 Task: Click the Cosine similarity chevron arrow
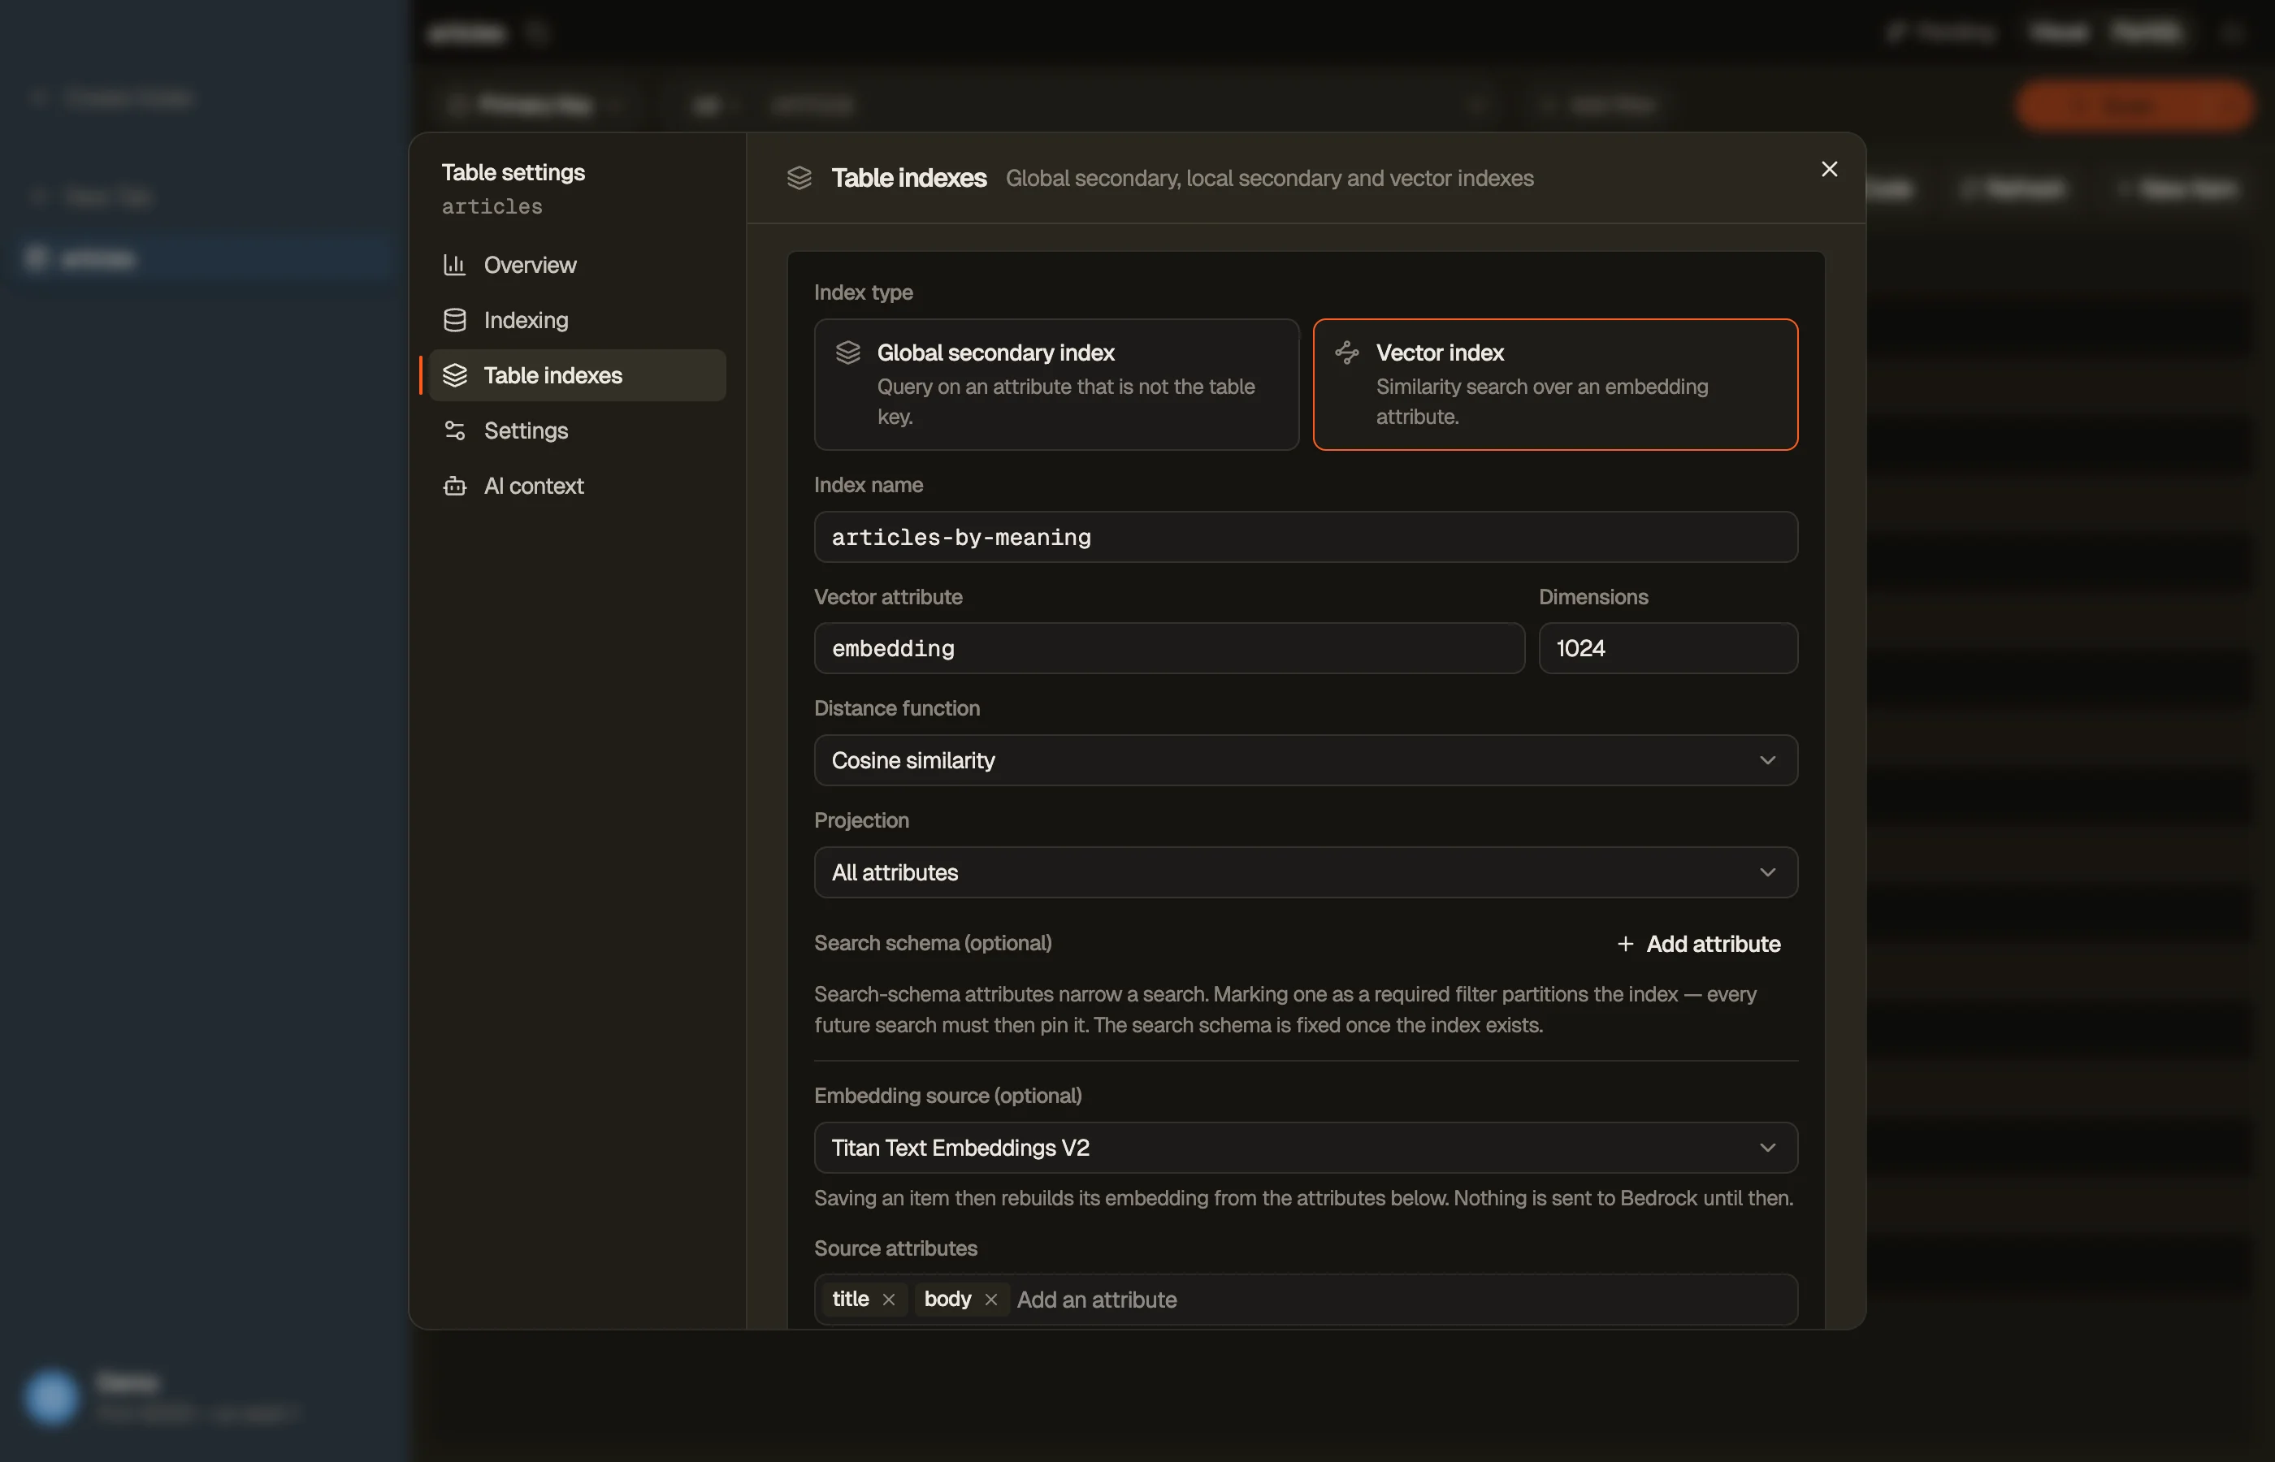[x=1767, y=760]
